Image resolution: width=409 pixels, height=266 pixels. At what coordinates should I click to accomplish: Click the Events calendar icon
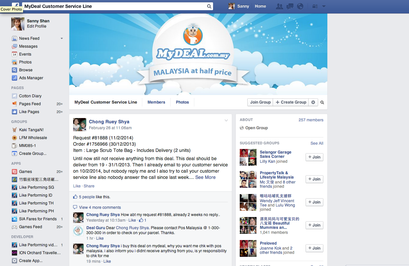coord(14,54)
